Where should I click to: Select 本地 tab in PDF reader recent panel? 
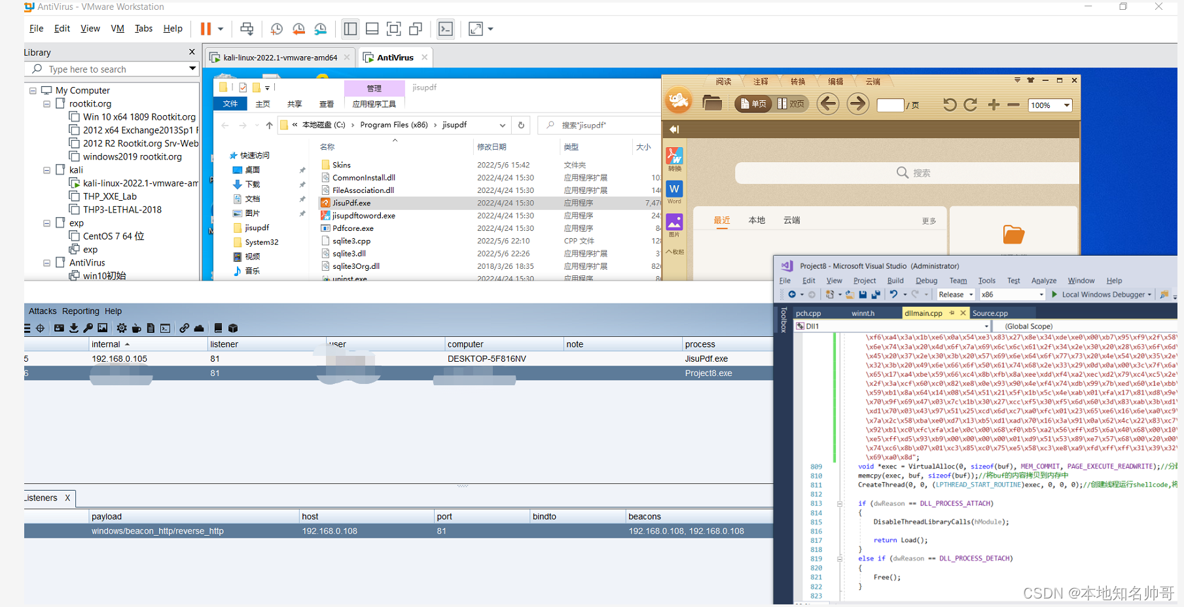coord(757,220)
